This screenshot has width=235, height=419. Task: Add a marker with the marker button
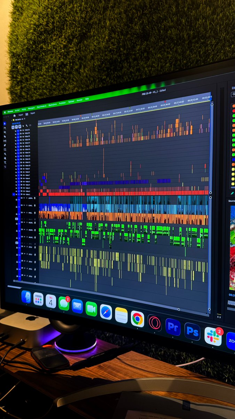(x=23, y=126)
